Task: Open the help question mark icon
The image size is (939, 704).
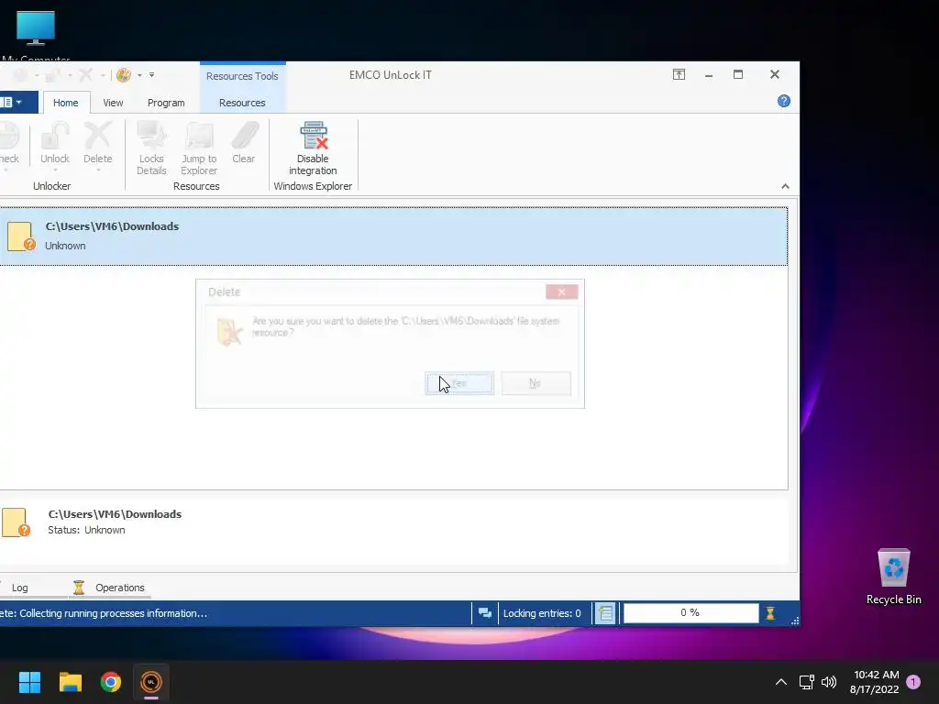Action: click(783, 101)
